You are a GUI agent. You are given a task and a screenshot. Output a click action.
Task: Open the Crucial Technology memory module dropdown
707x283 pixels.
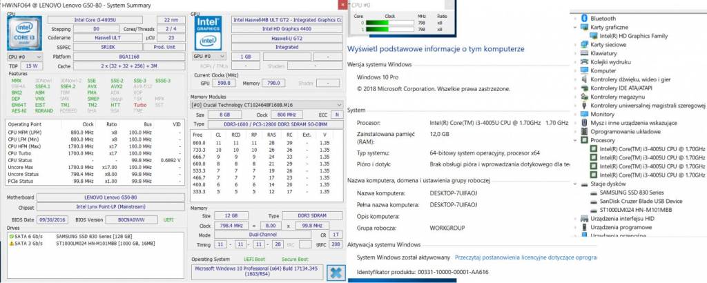[267, 105]
